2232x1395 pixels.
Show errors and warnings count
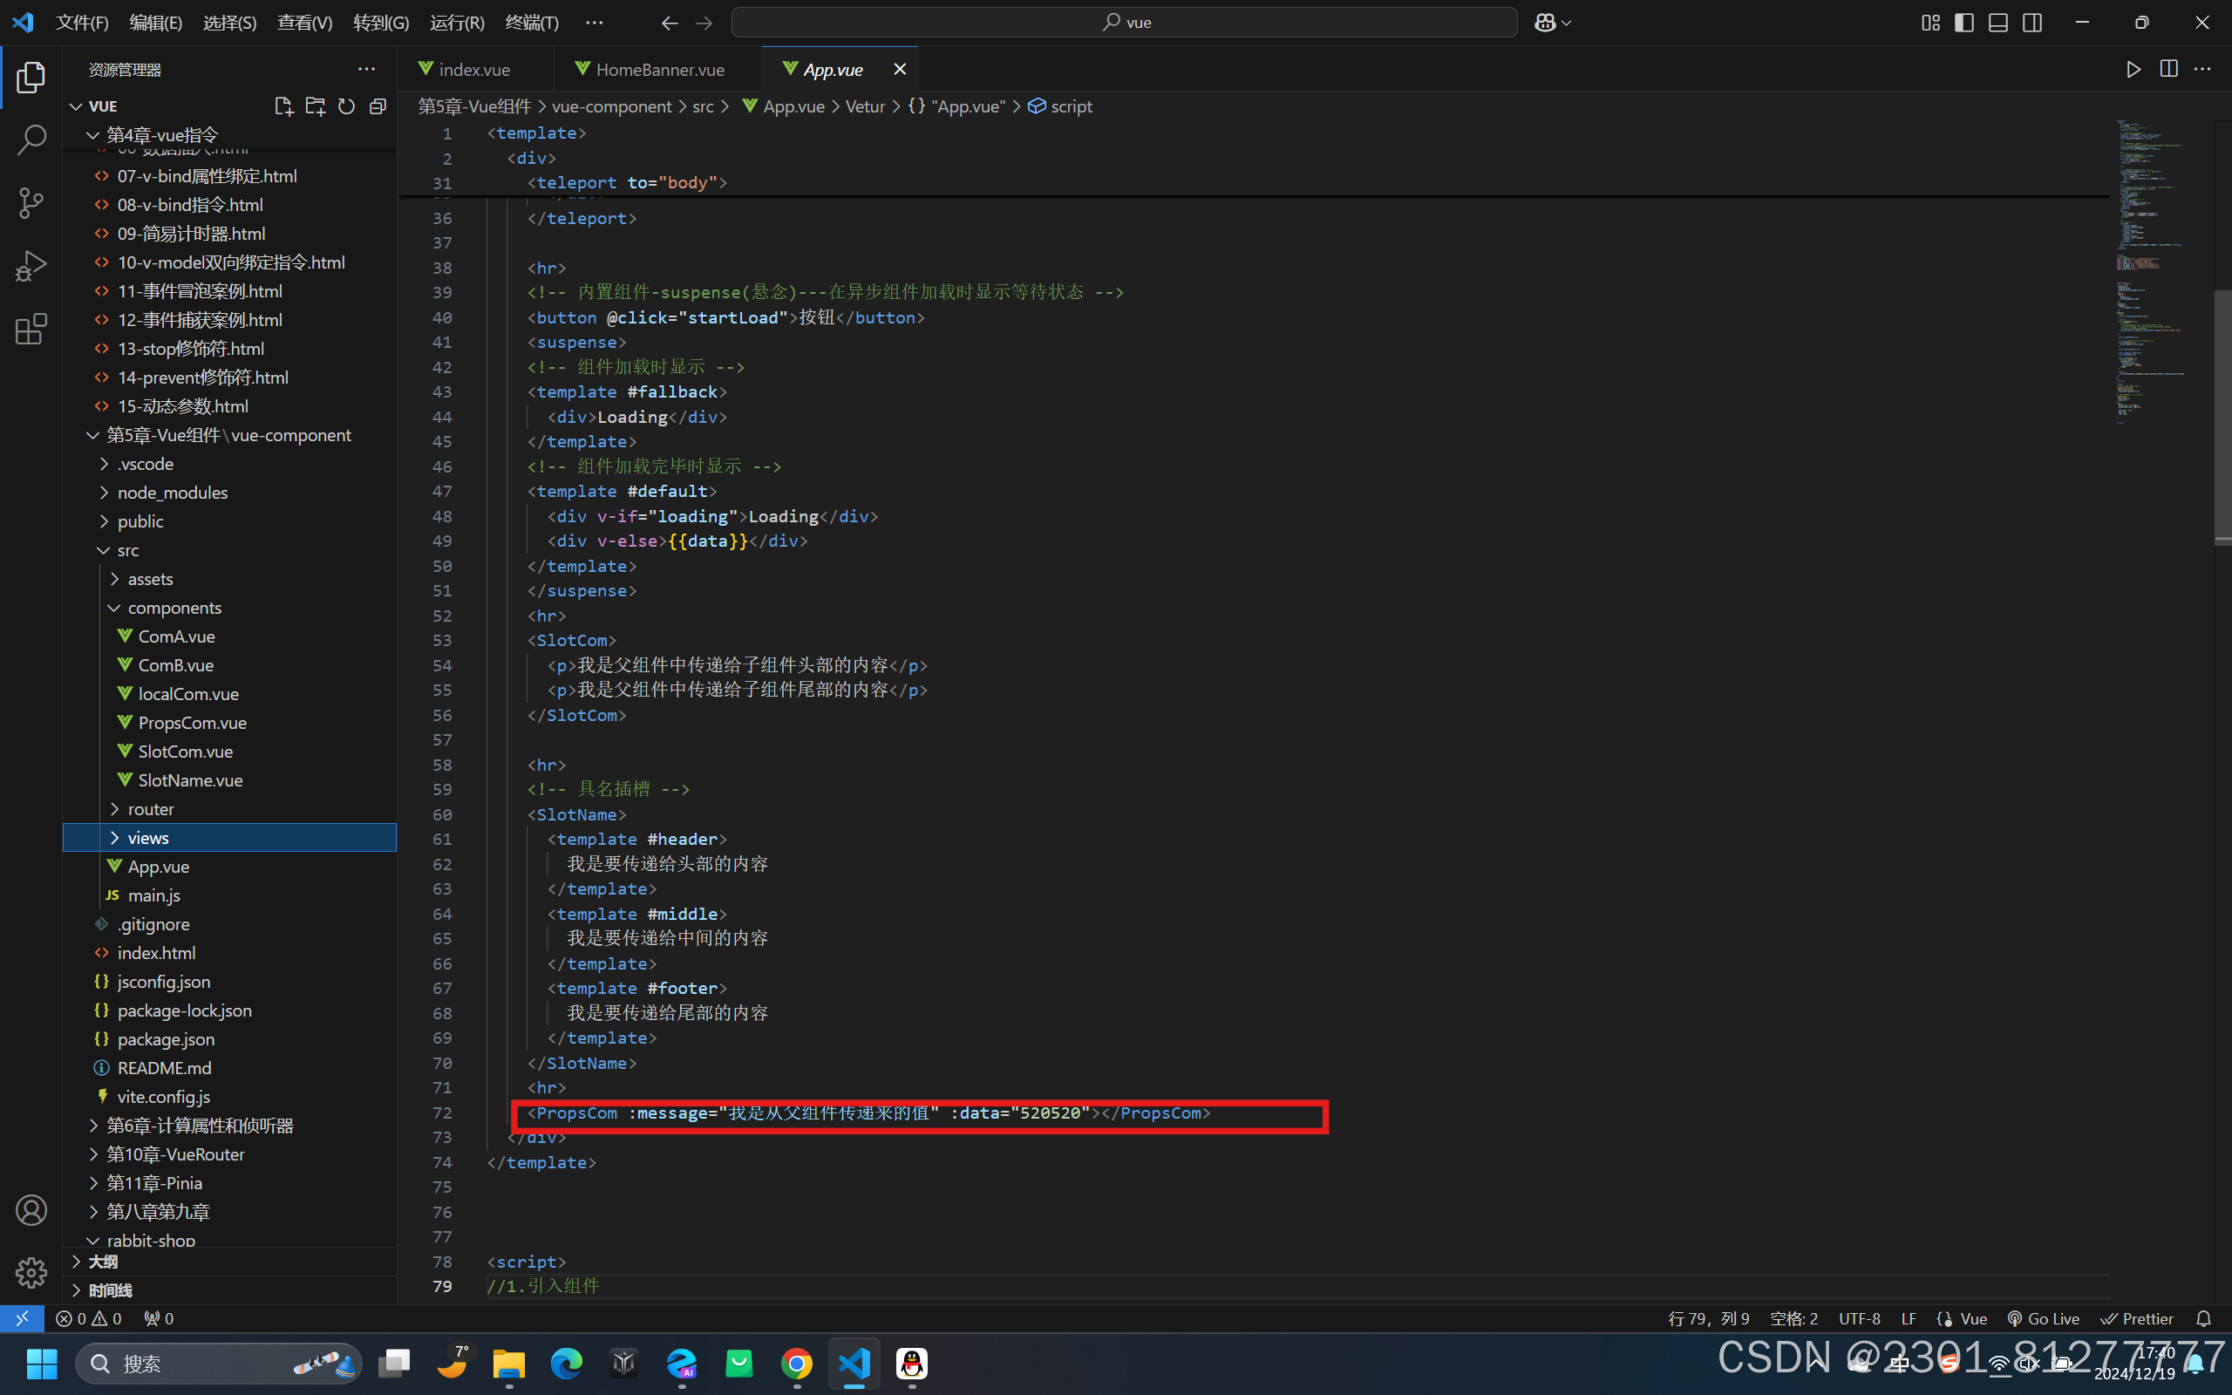[89, 1318]
